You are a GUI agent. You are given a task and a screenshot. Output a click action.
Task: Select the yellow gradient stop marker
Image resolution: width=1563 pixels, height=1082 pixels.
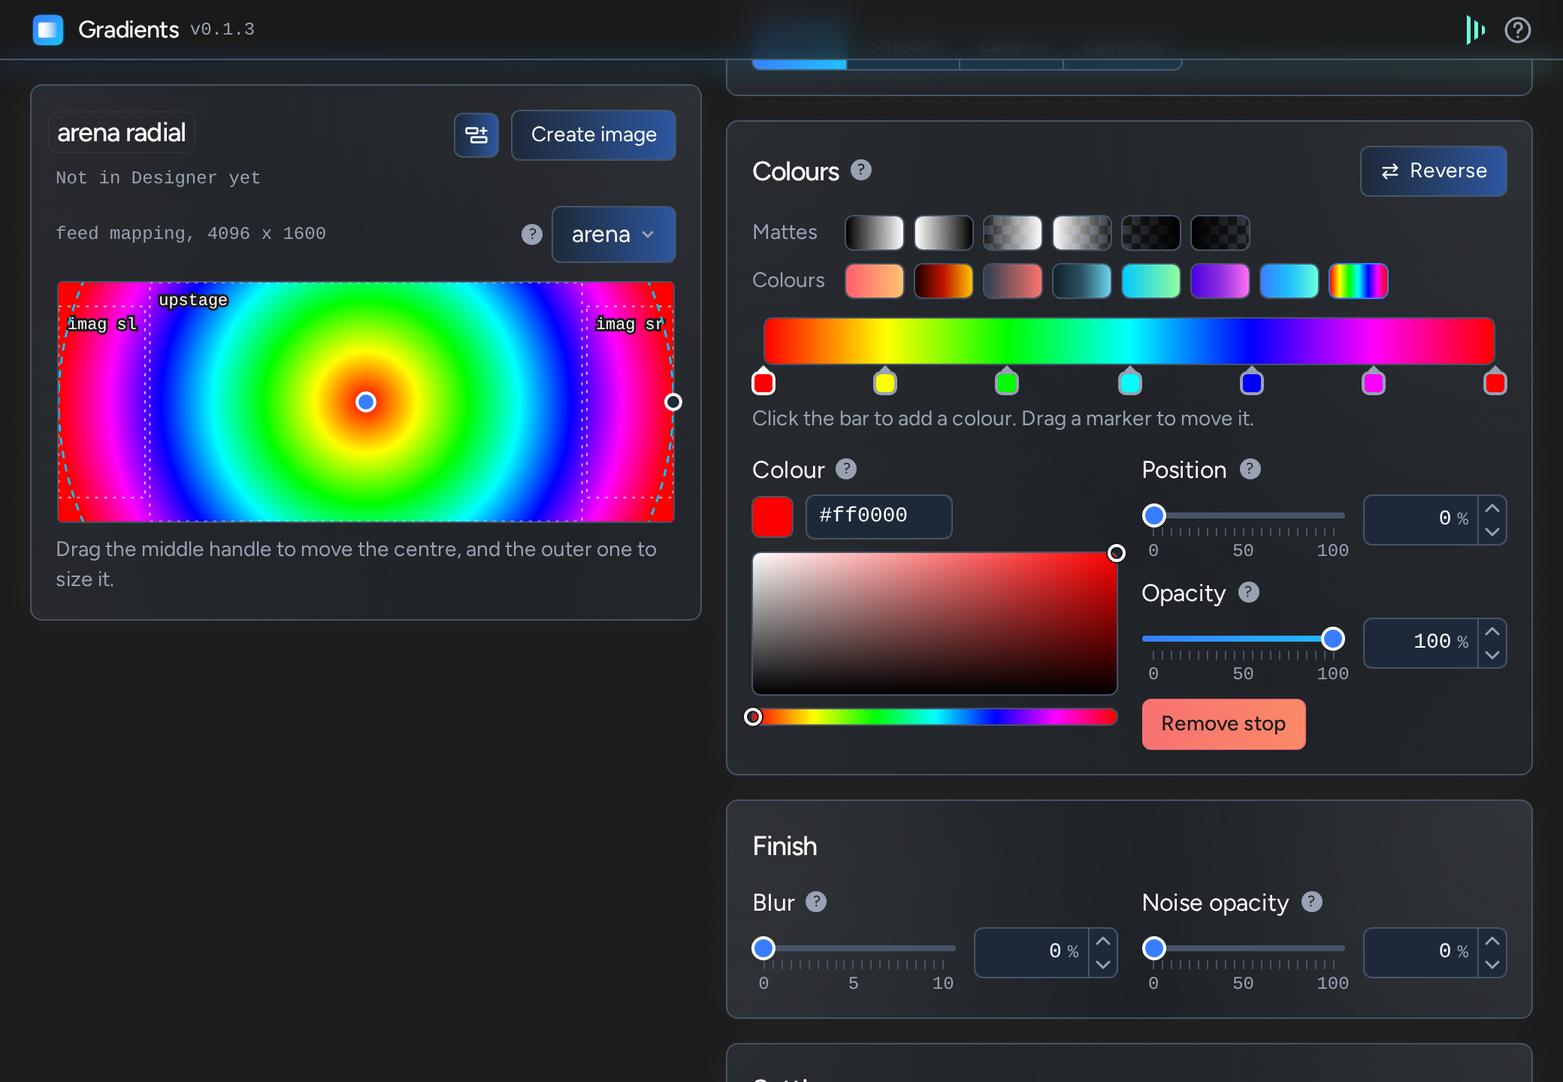point(885,382)
